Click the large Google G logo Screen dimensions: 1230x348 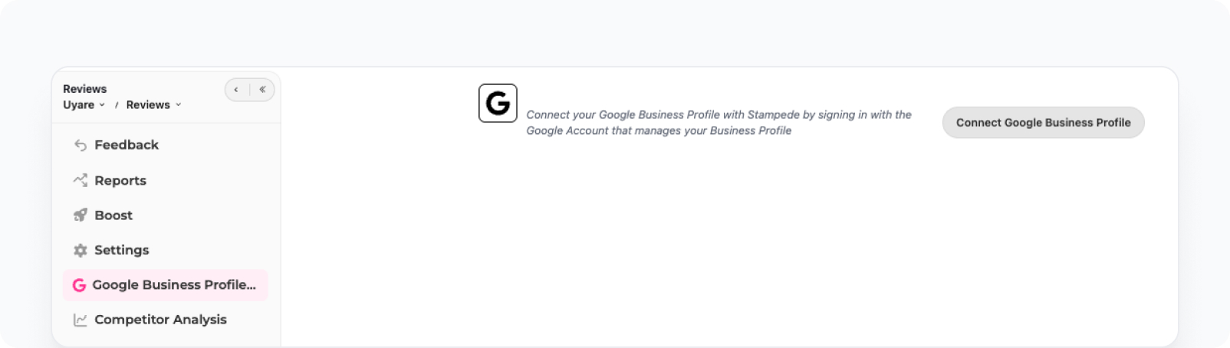pos(498,103)
